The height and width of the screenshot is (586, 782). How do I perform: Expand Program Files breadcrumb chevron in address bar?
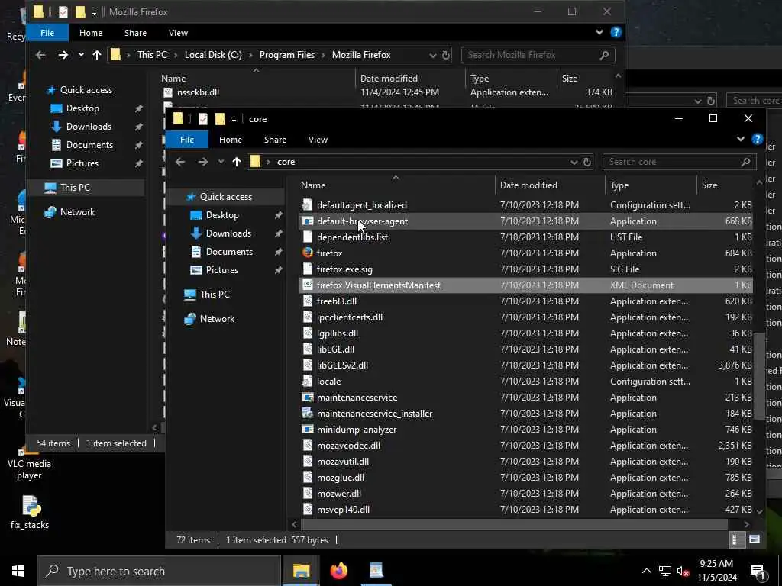323,55
